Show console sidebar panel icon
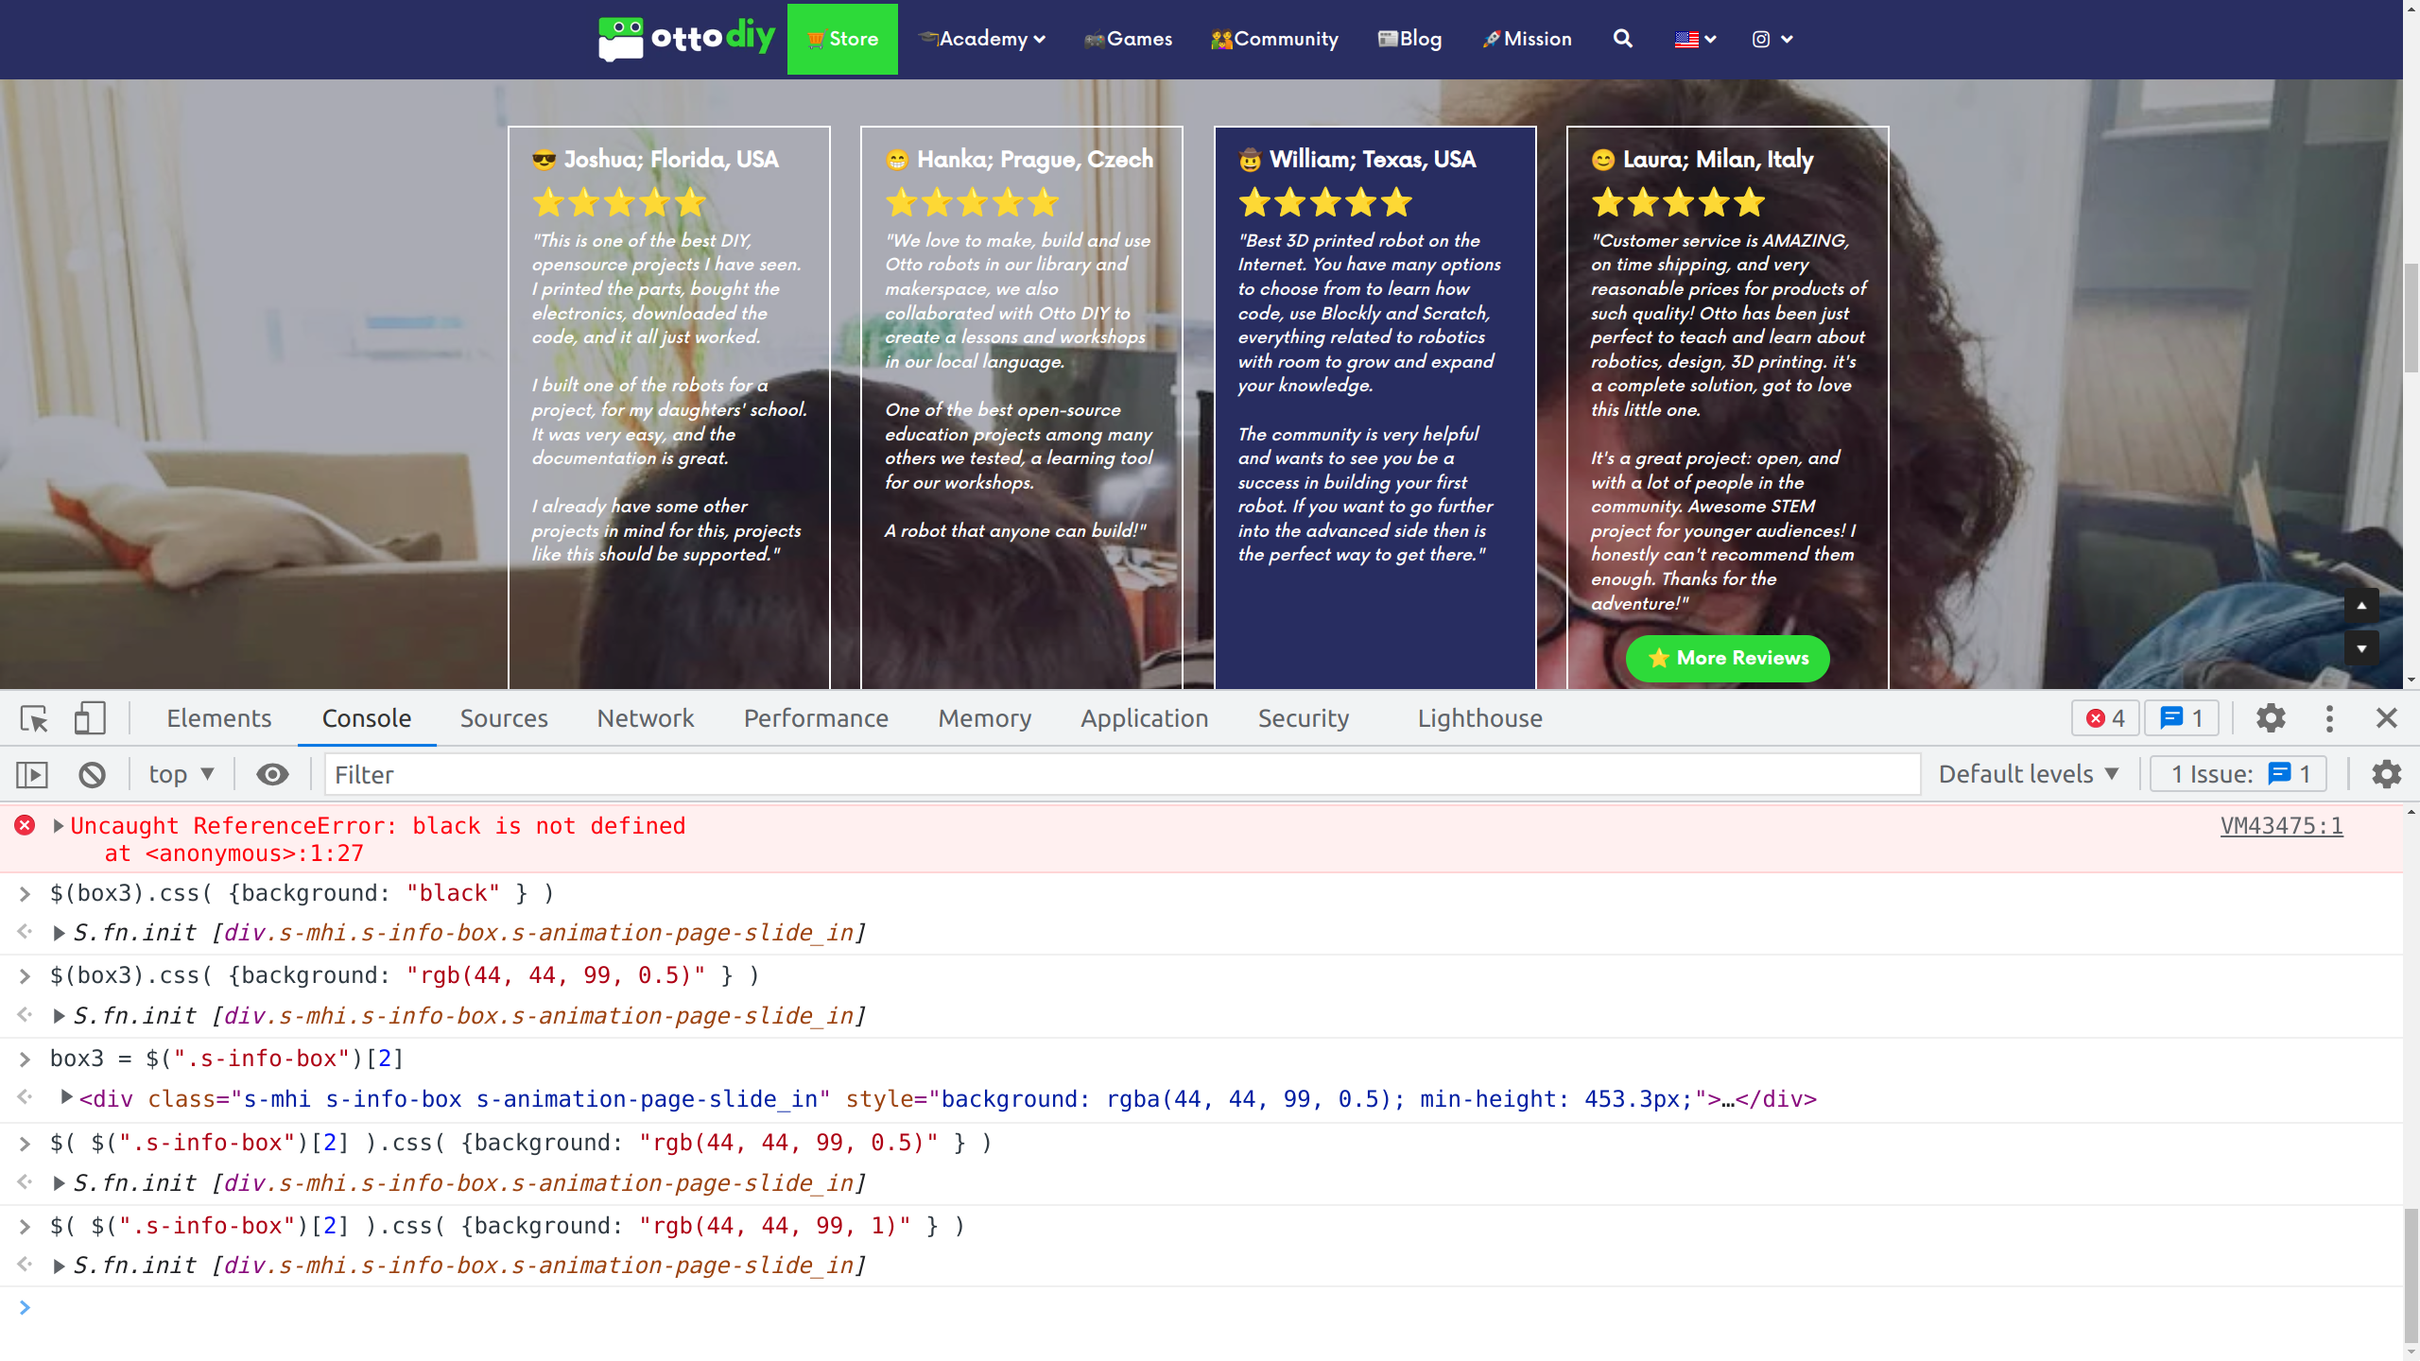 point(32,775)
